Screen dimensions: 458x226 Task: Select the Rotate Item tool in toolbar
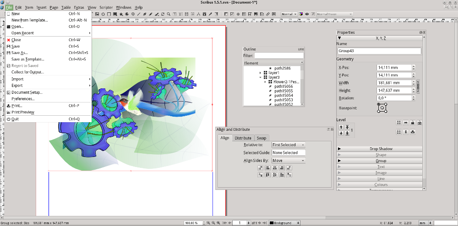(x=163, y=14)
